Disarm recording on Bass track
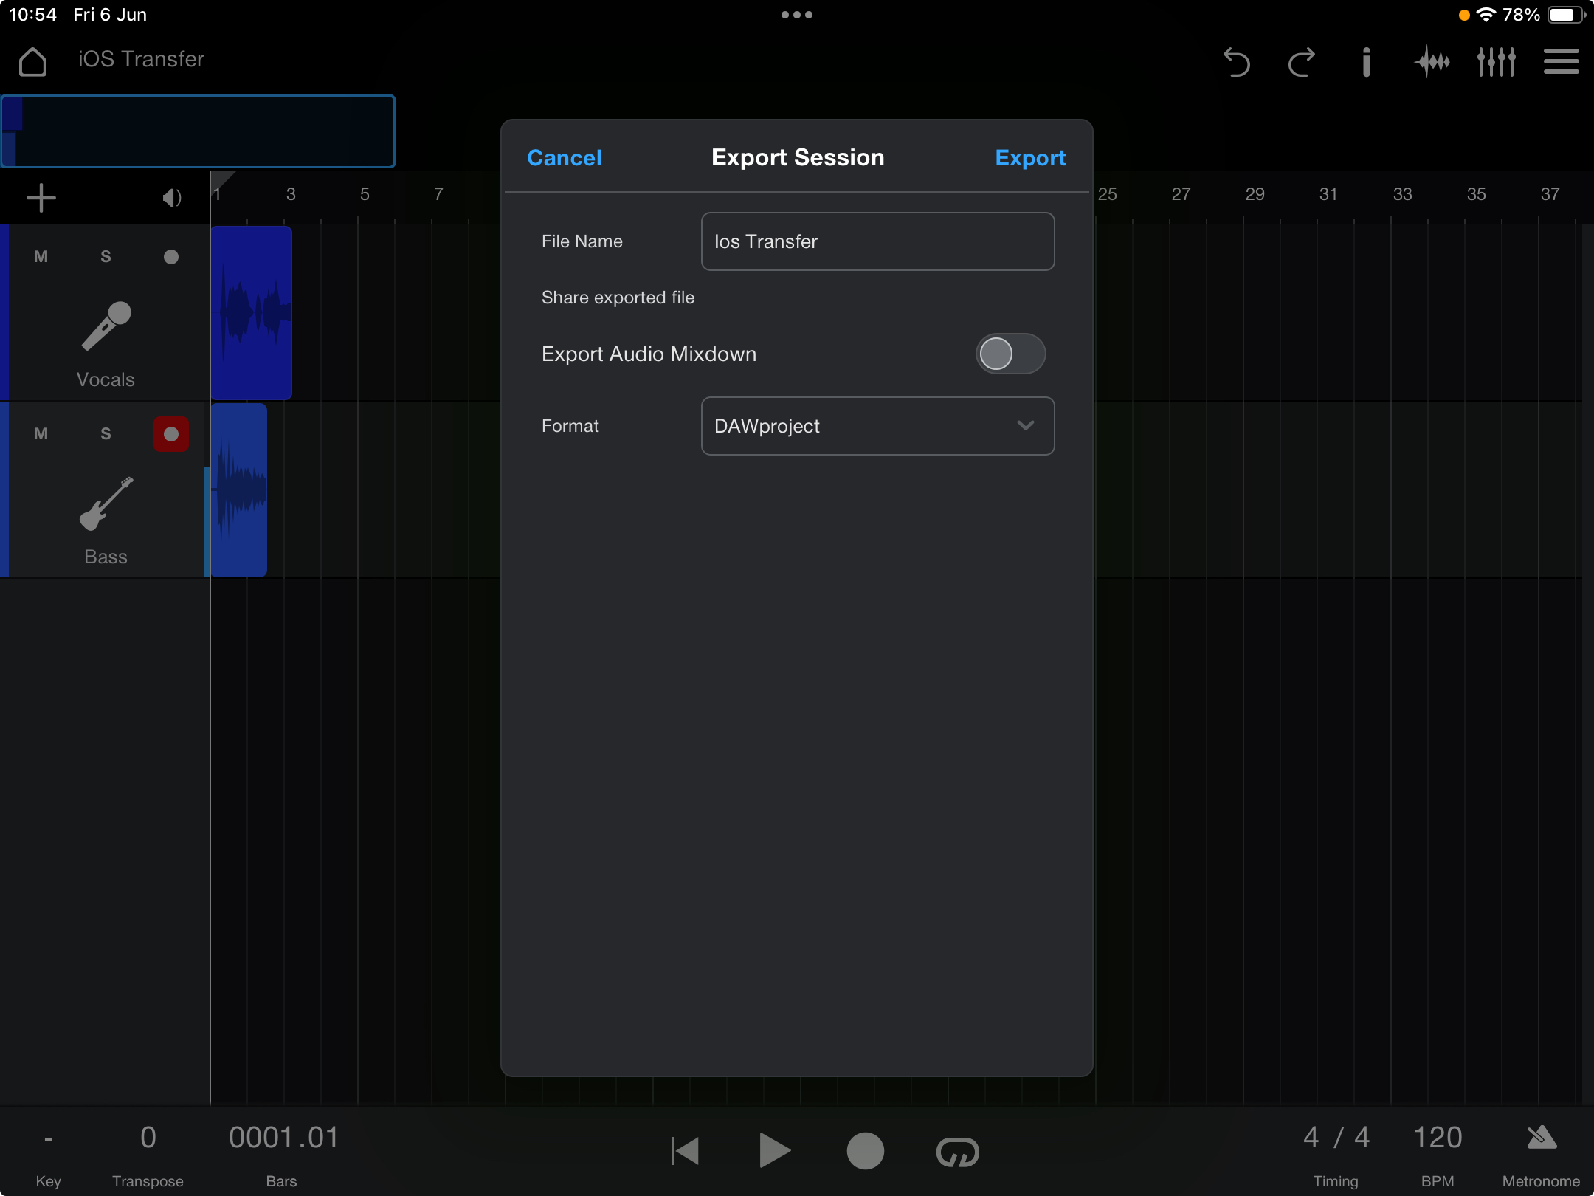This screenshot has width=1594, height=1196. (170, 433)
